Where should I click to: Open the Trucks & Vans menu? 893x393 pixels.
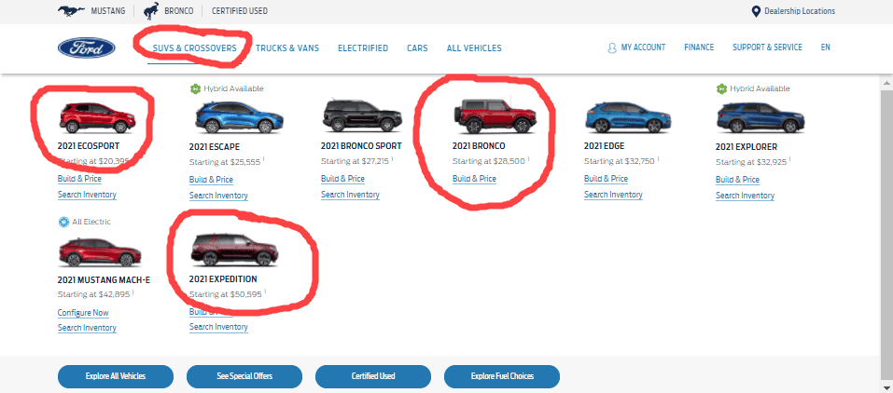click(287, 48)
